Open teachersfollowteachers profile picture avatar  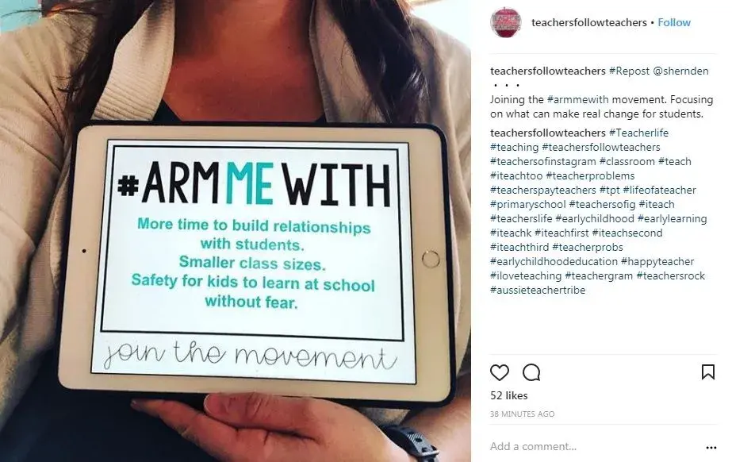click(x=506, y=22)
